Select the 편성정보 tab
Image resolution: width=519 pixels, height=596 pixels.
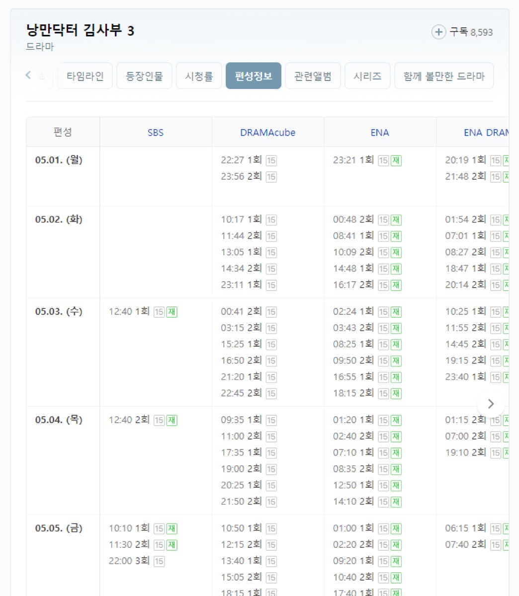tap(254, 76)
